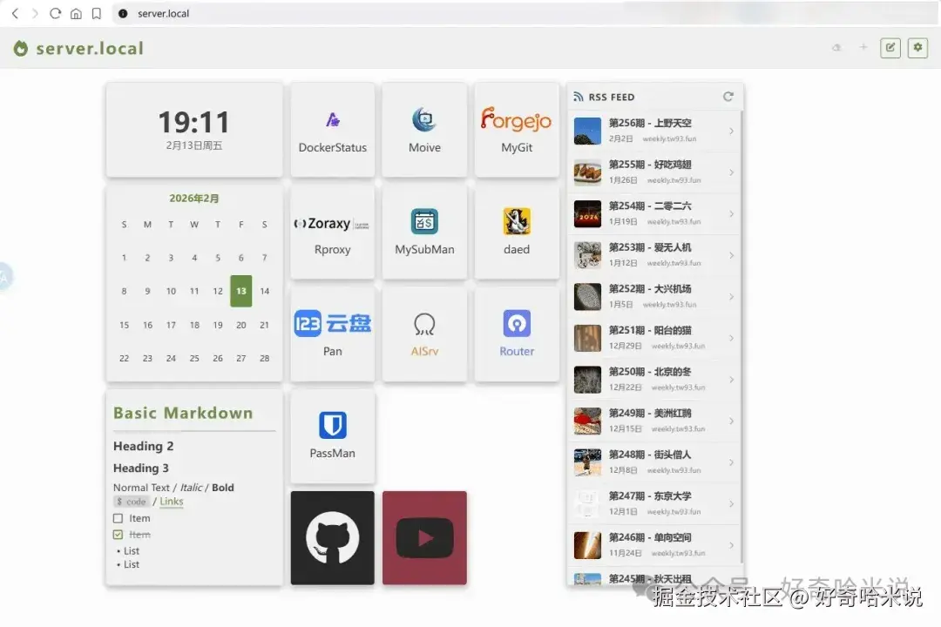Expand the 第252期 - 大兴机场 entry arrow
941x627 pixels.
731,296
